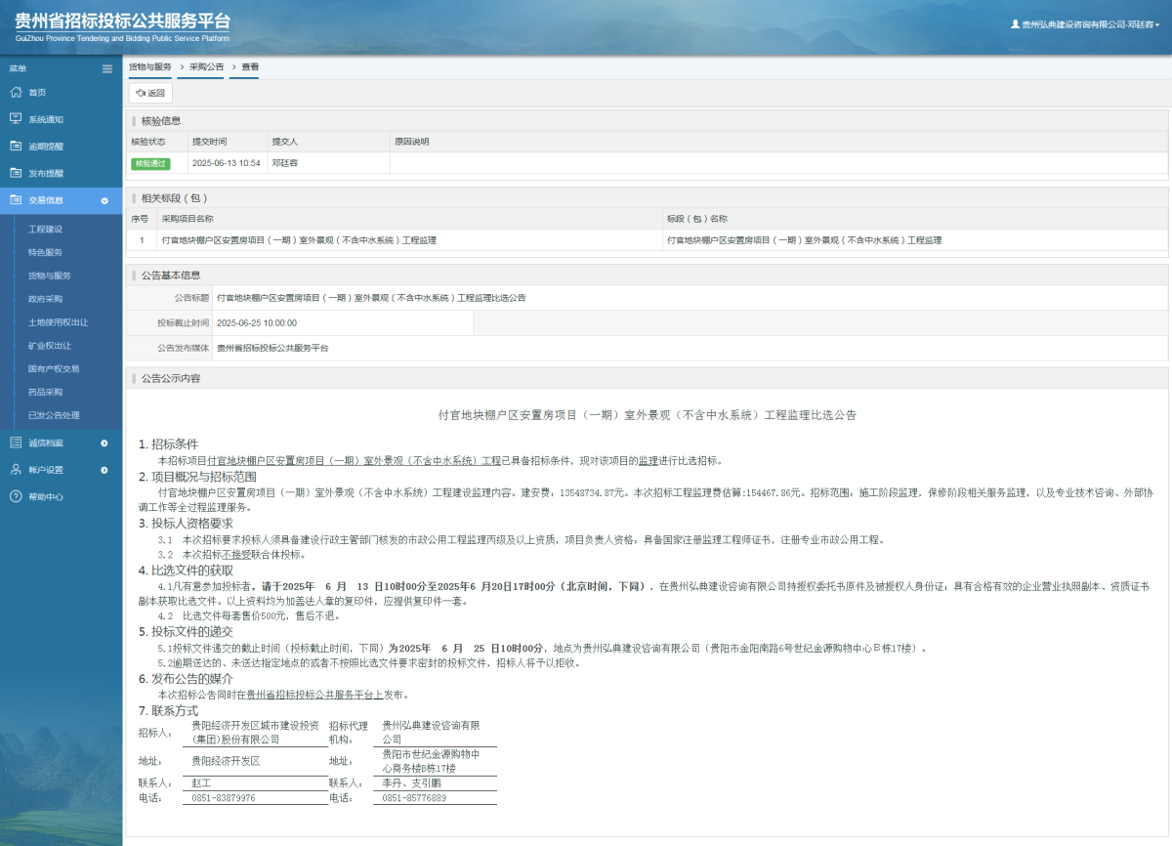Select the 帐户设置 account settings icon

point(16,467)
